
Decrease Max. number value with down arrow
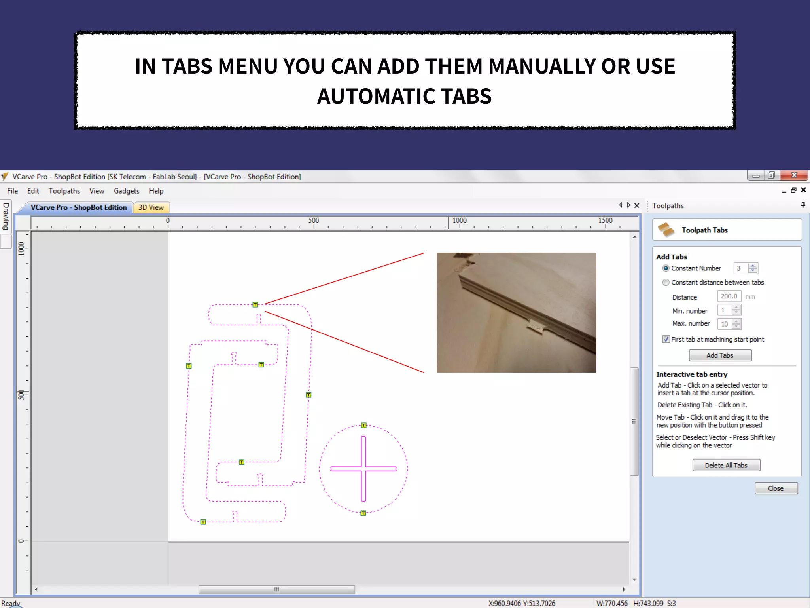click(736, 327)
